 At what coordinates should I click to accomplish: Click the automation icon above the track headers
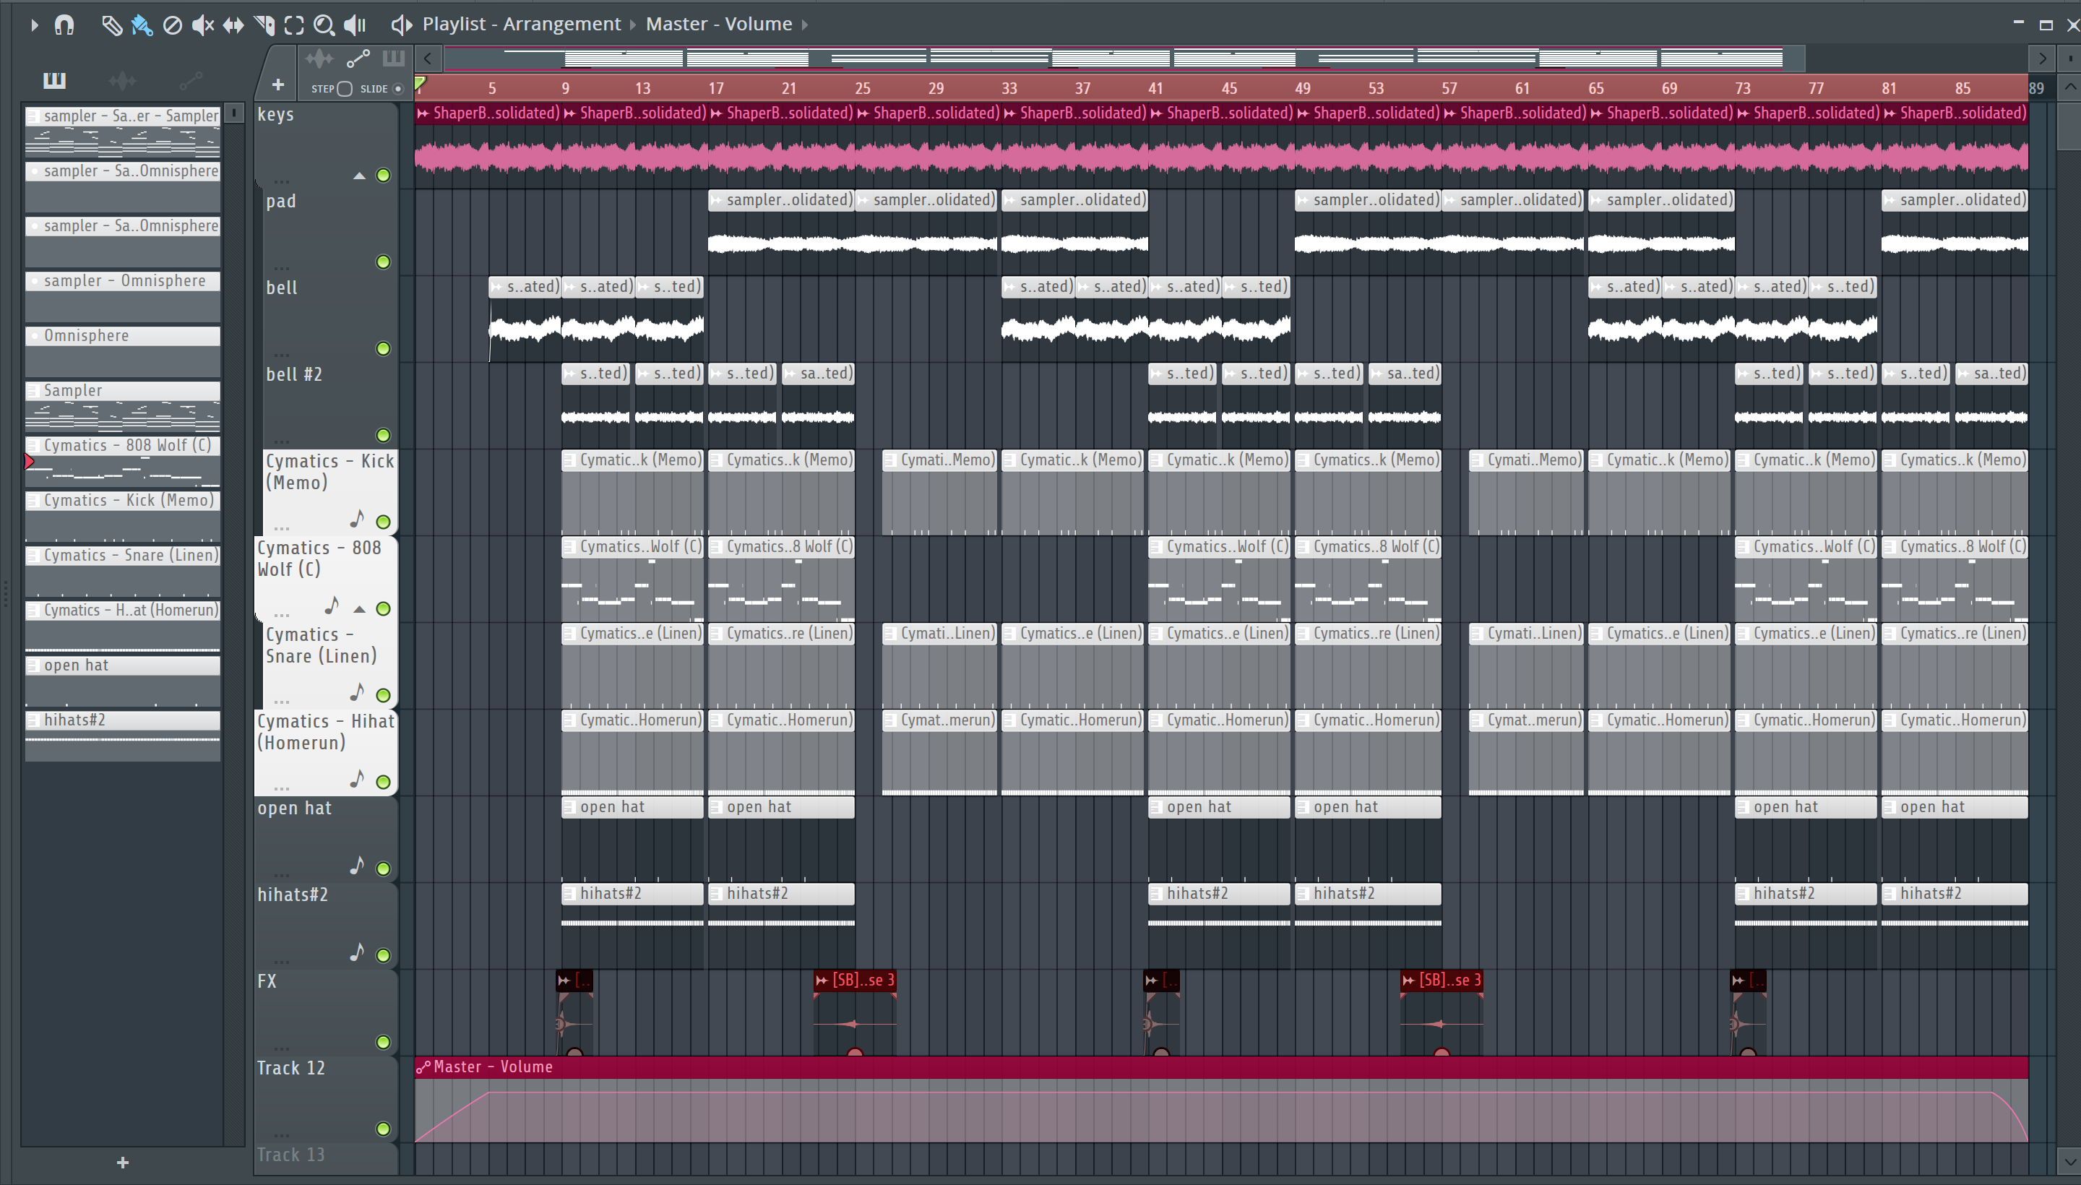pos(358,59)
